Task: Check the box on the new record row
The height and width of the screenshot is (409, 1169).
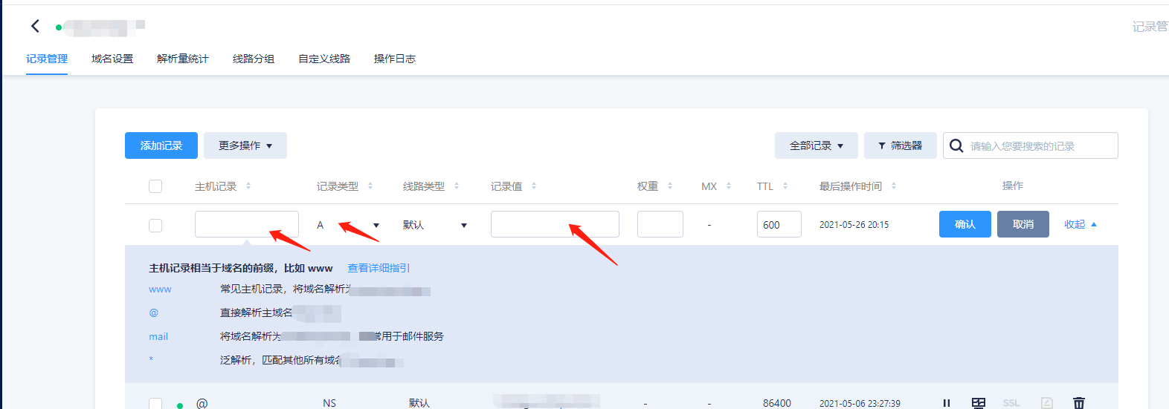Action: pyautogui.click(x=155, y=225)
